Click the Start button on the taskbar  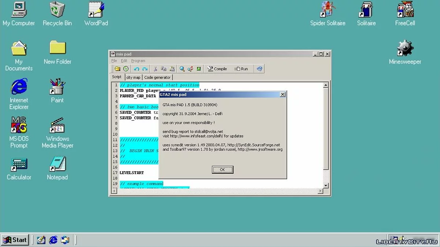(15, 240)
